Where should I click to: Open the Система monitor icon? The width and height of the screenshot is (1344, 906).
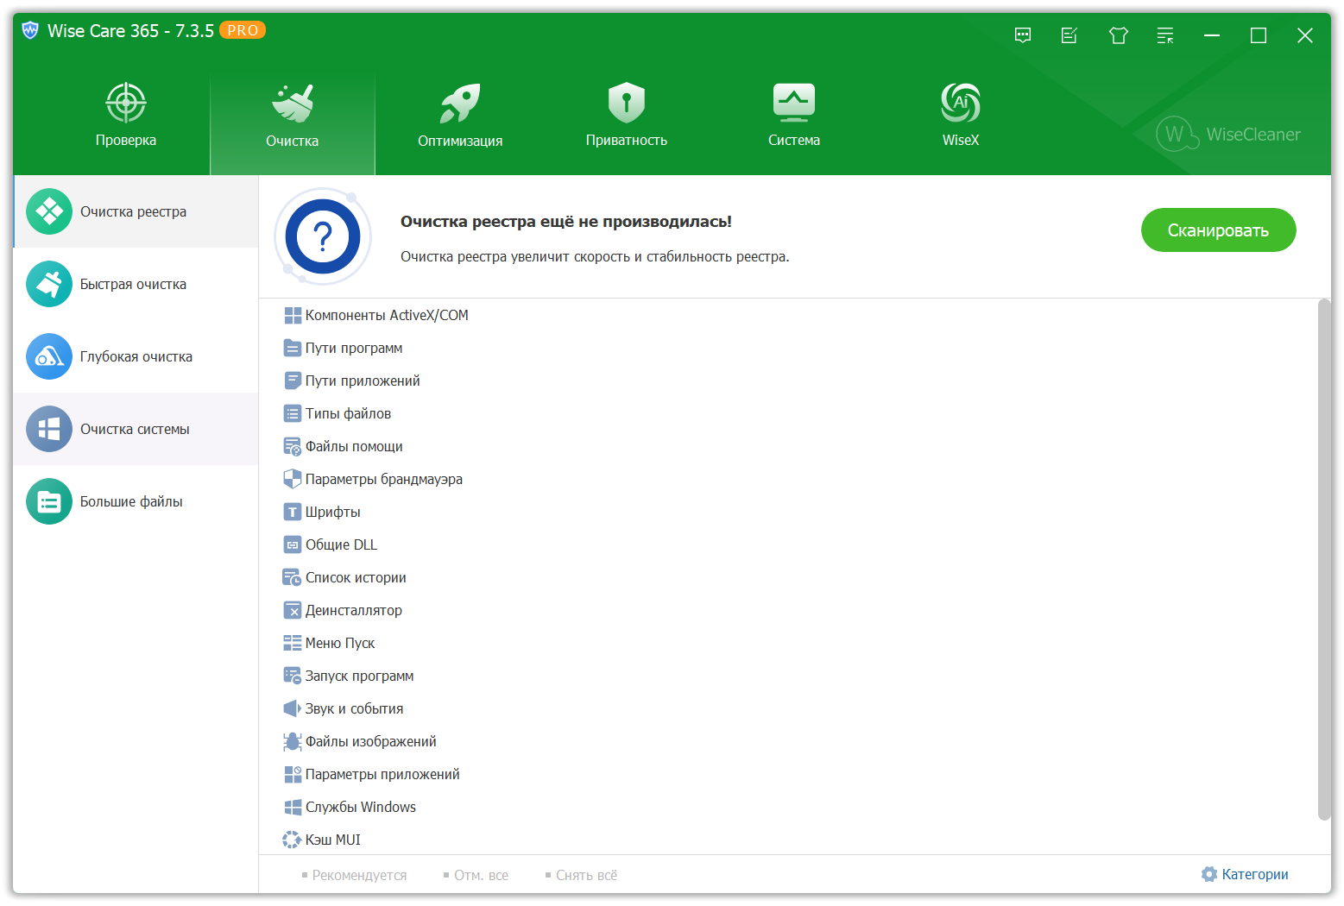point(793,104)
